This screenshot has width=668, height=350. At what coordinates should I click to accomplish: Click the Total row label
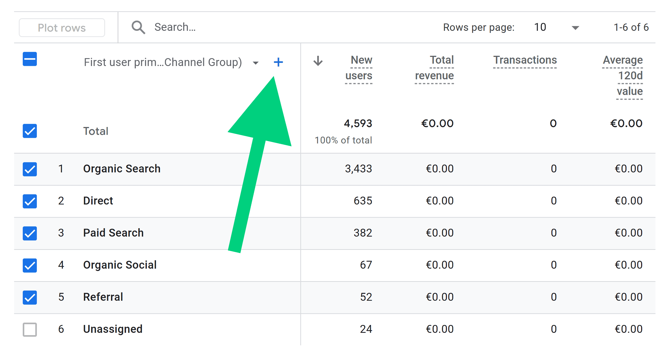95,131
